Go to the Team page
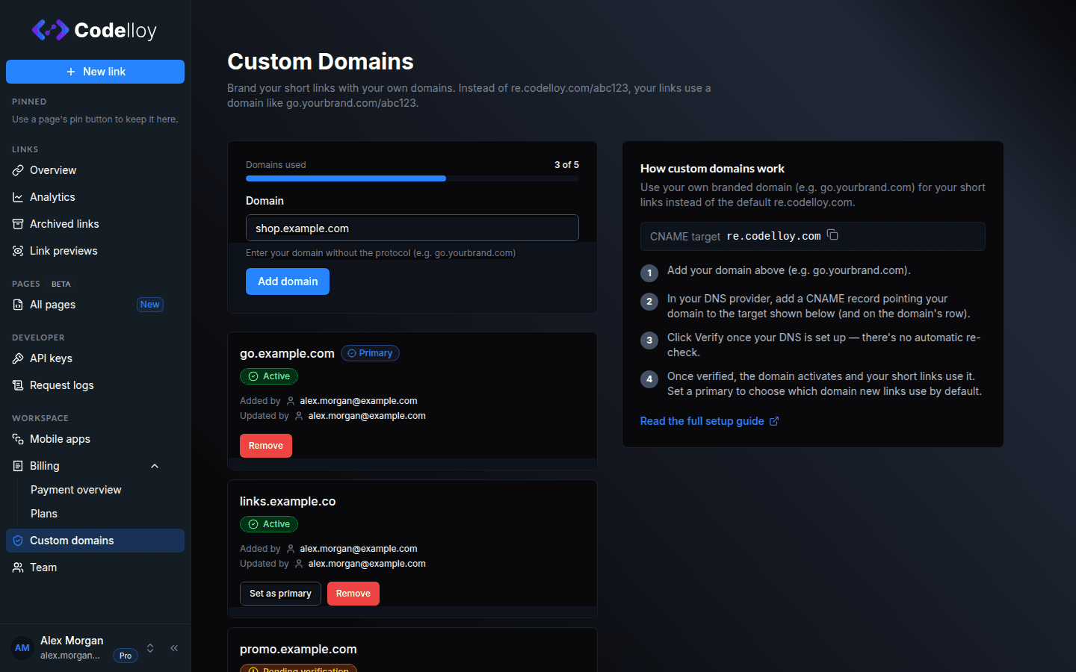The image size is (1076, 672). coord(95,567)
